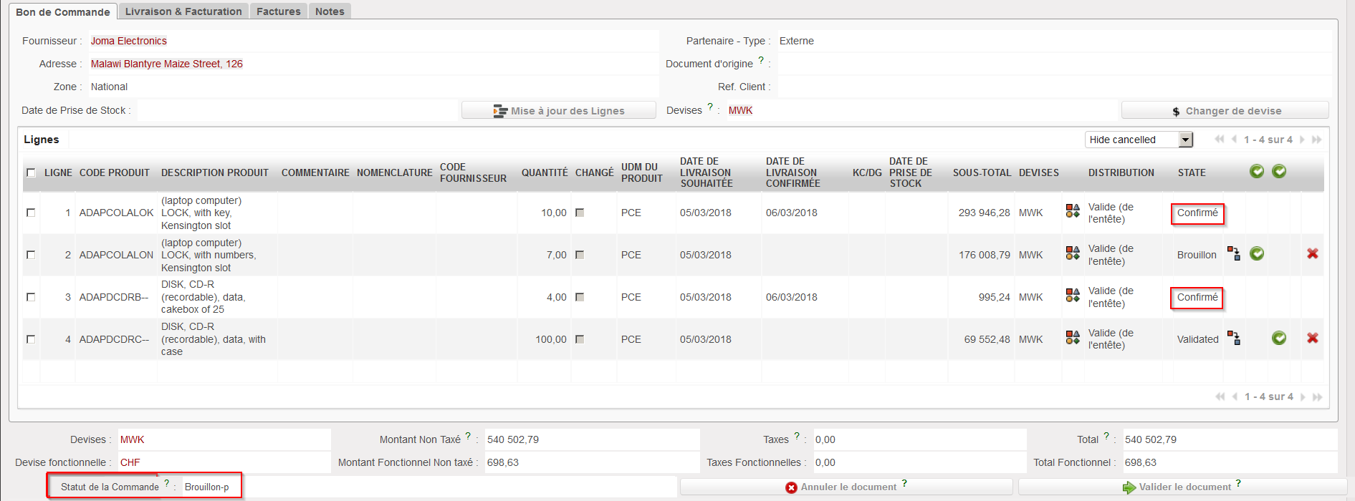
Task: Open the Hide cancelled dropdown
Action: (1185, 140)
